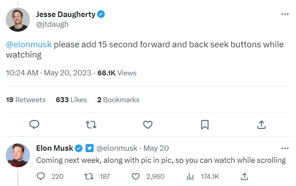Click the tweet timestamp 10:24 AM May 20, 2023
This screenshot has height=186, width=296.
click(48, 73)
